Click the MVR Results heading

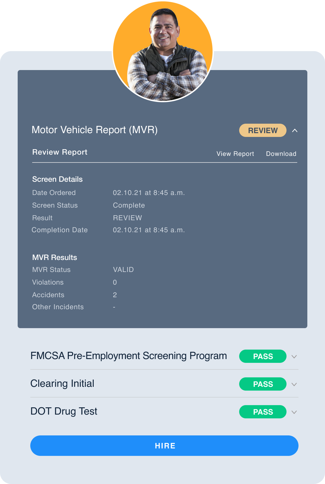click(55, 257)
